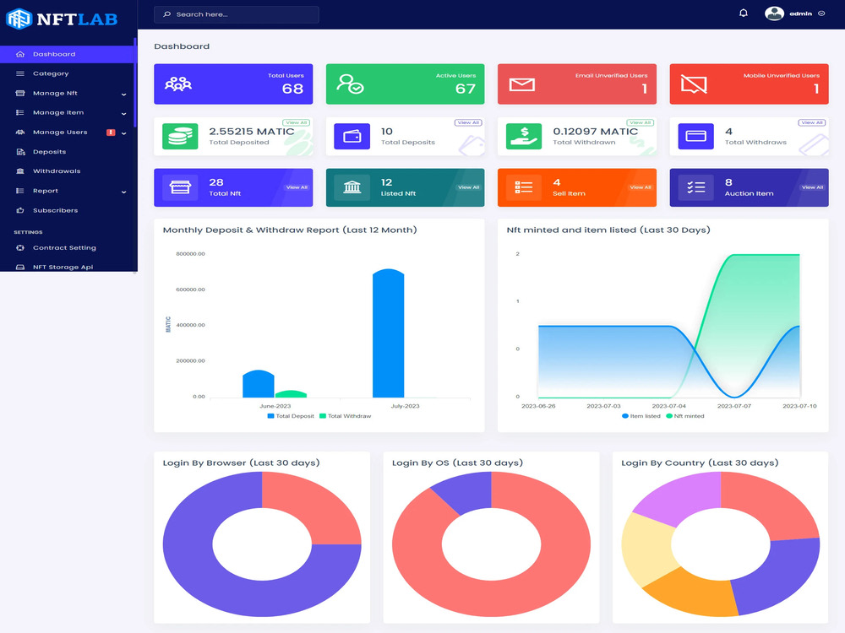Click the Report icon in sidebar
This screenshot has height=633, width=845.
tap(20, 191)
